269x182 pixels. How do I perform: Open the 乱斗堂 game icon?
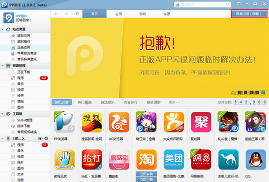click(228, 122)
